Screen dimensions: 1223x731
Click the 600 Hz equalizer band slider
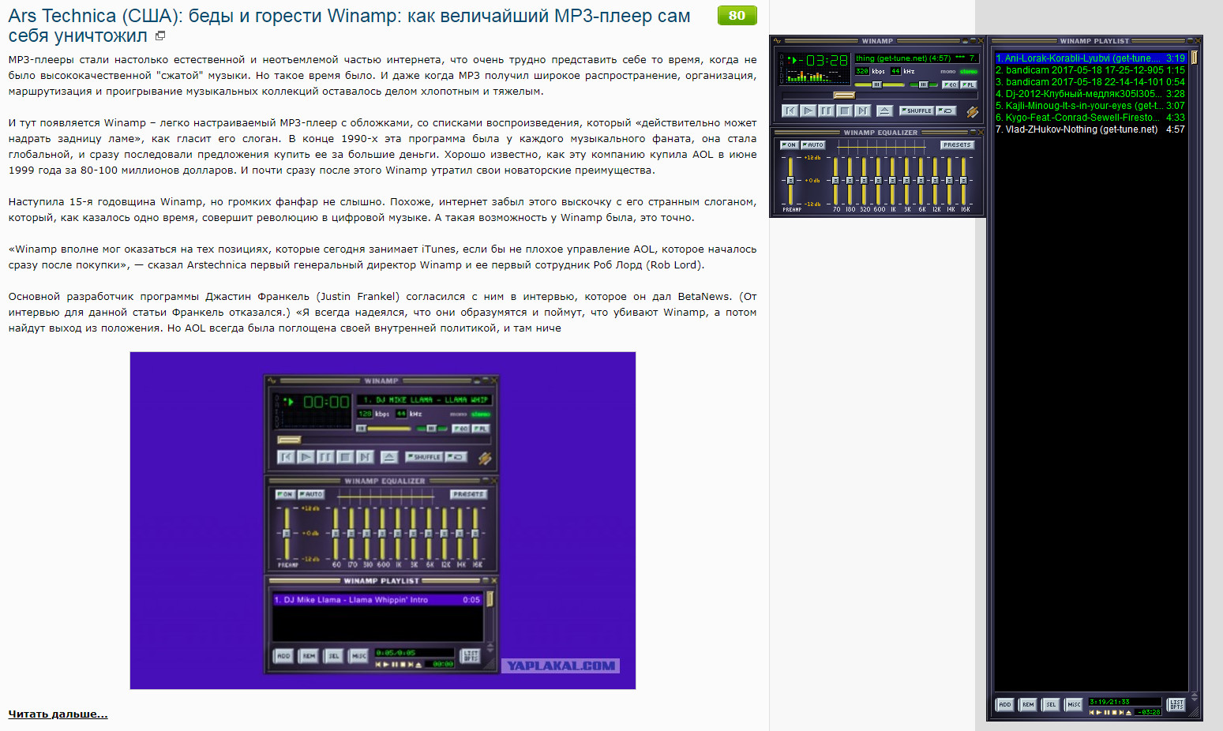[x=878, y=181]
